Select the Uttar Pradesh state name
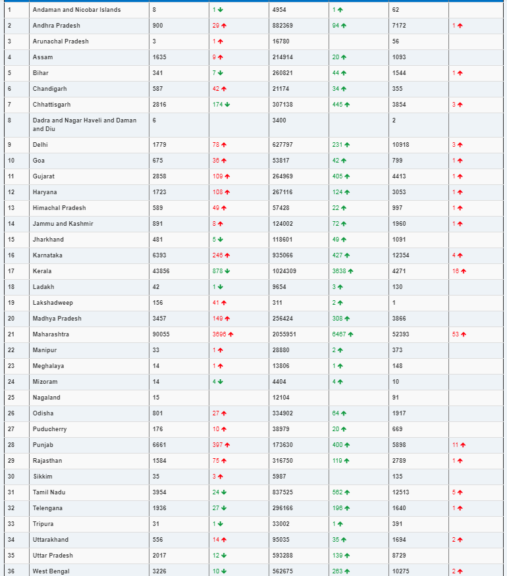 (53, 556)
